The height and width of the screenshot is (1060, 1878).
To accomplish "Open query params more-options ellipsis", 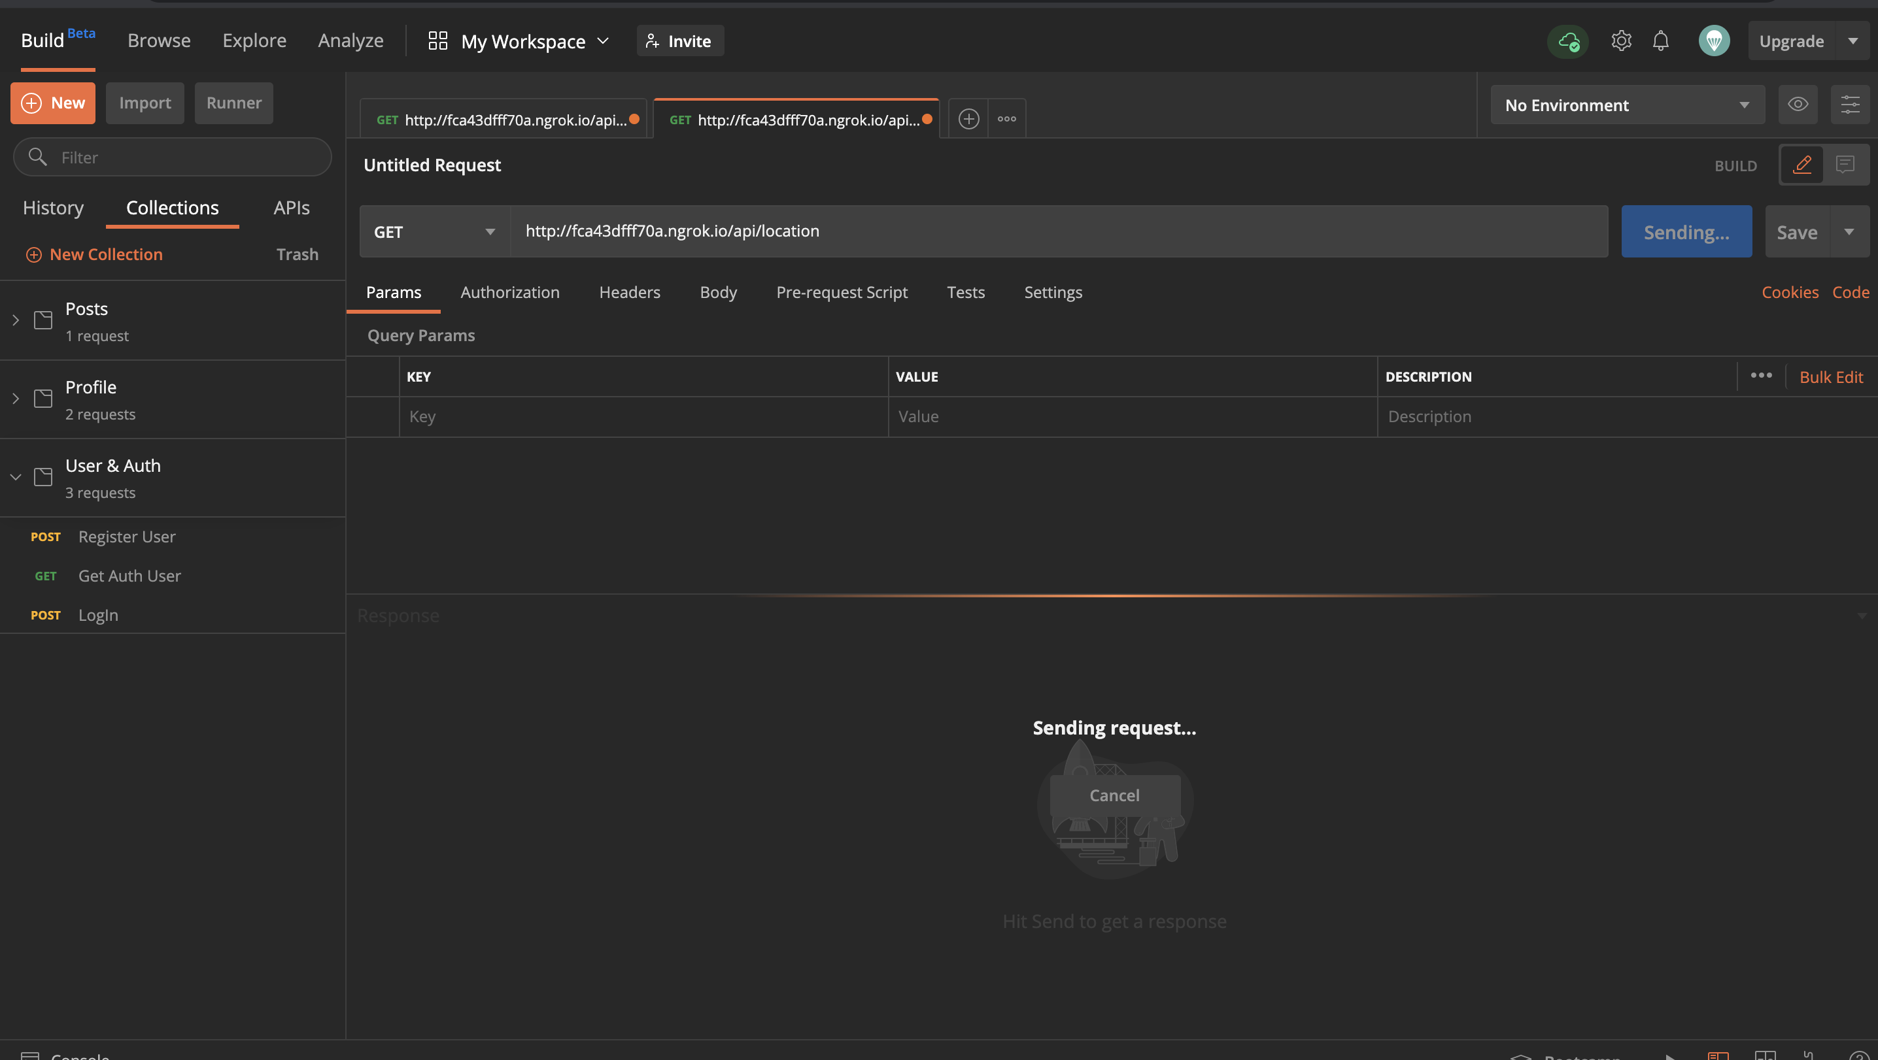I will (1762, 376).
